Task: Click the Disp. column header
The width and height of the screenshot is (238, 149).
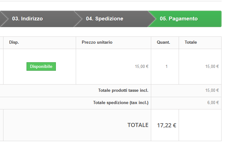Action: 14,42
